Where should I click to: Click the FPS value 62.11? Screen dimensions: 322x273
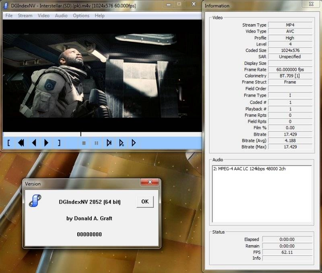287,252
